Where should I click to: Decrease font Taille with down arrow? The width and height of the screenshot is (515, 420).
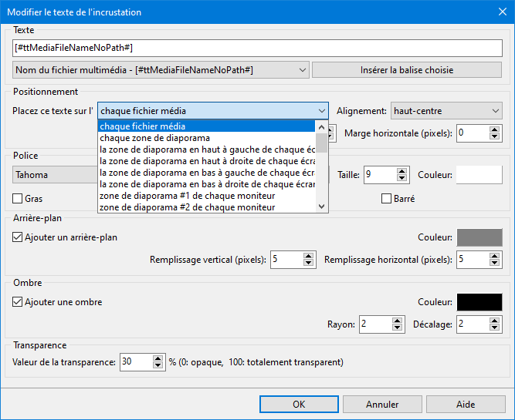(x=401, y=178)
